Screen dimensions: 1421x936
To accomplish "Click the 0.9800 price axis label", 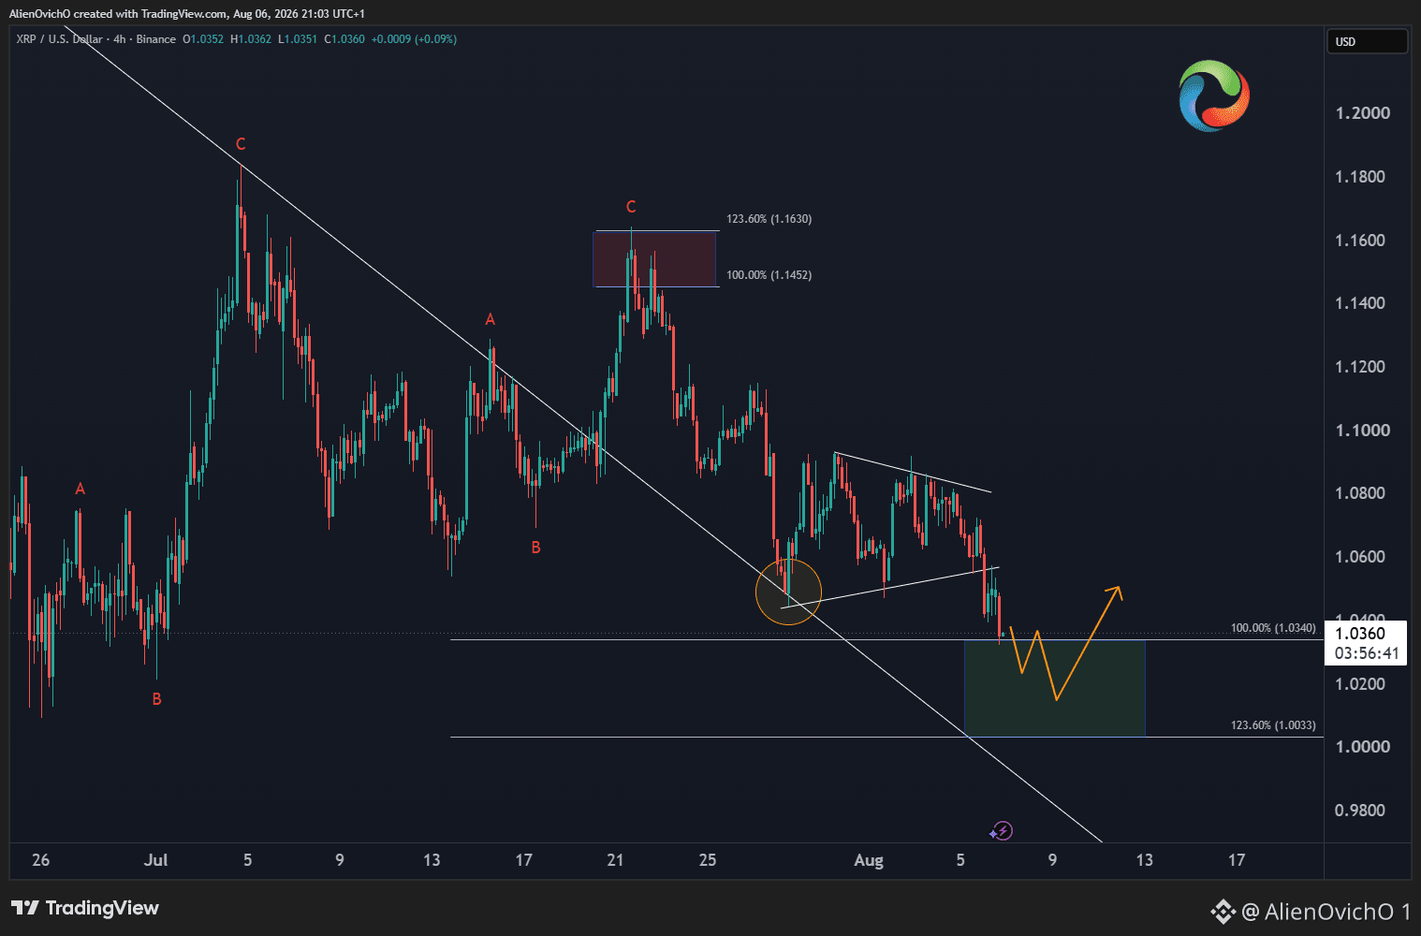I will [x=1360, y=811].
